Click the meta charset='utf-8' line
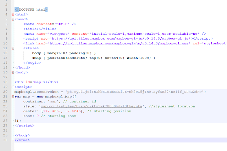 [50, 24]
